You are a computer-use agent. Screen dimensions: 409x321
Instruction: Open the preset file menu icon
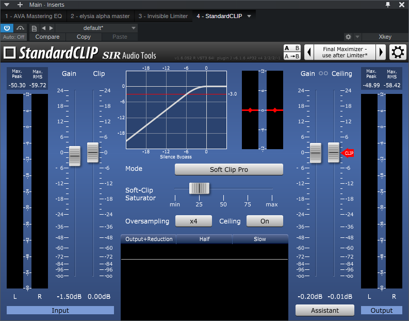[34, 28]
